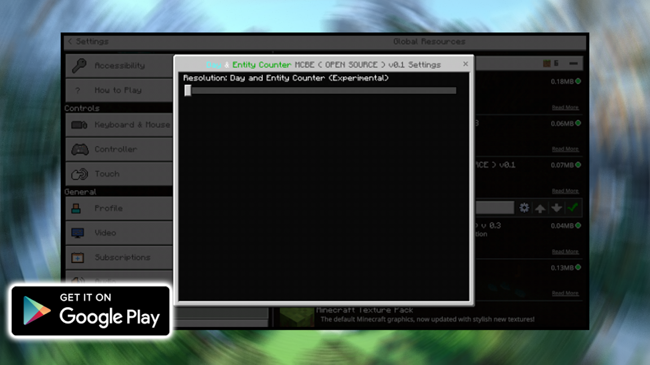Click Read More for the 0.18MB pack
Screen dimensions: 650x365
[x=565, y=108]
